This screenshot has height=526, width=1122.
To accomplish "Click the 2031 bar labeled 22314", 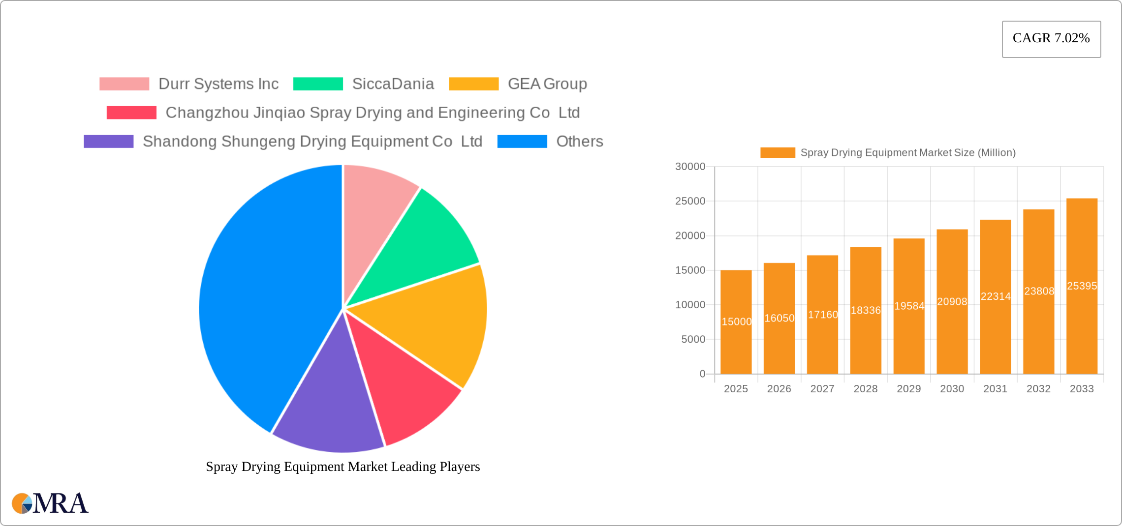I will pos(995,297).
